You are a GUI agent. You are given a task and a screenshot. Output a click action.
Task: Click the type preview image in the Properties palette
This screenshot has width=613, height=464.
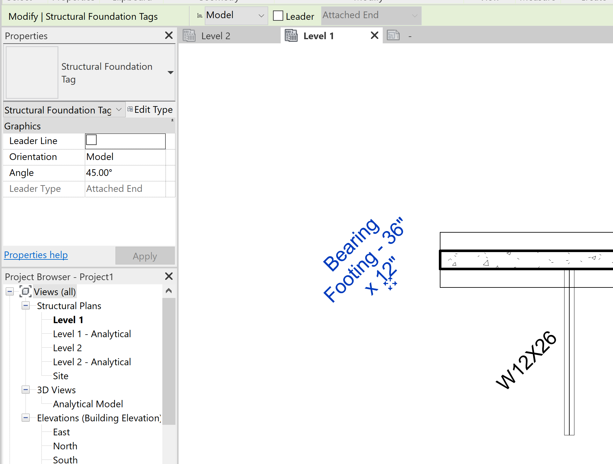coord(32,72)
